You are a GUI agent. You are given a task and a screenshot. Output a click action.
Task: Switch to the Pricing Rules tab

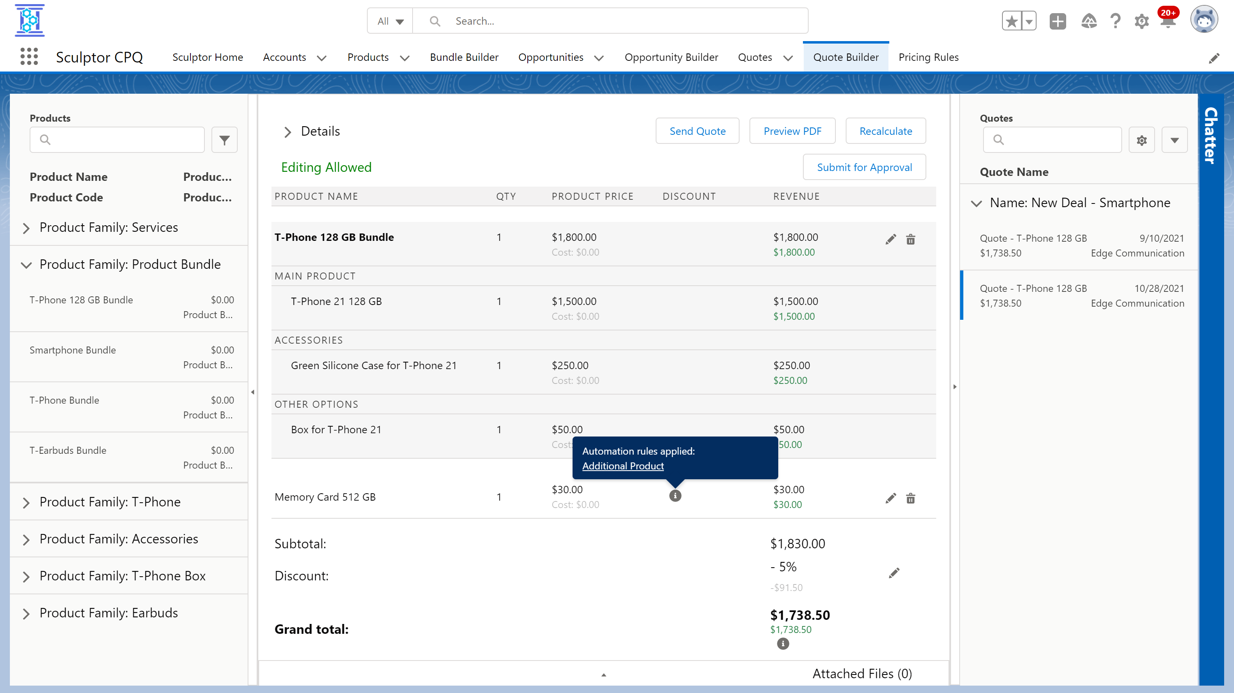pyautogui.click(x=928, y=57)
